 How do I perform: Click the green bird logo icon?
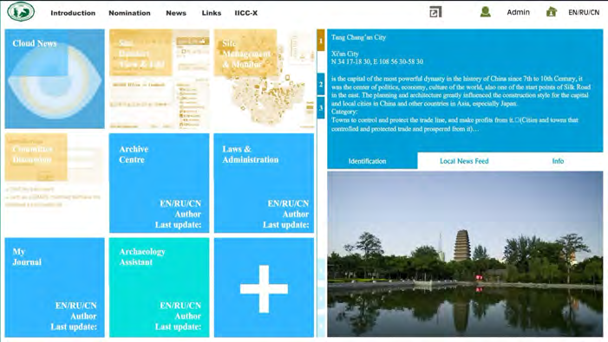click(x=21, y=12)
